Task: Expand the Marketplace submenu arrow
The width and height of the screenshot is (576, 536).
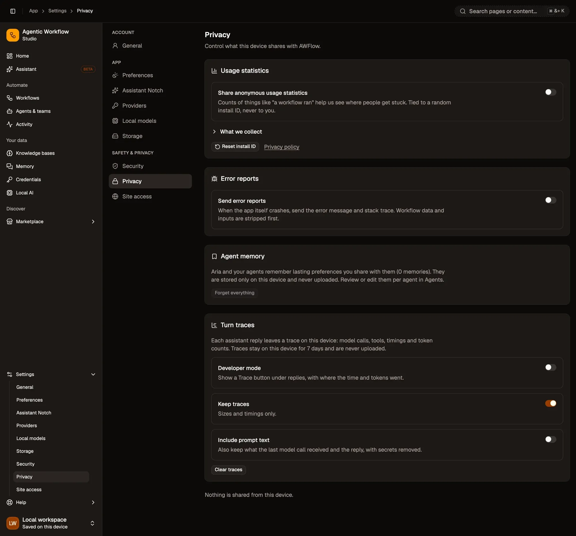Action: pyautogui.click(x=93, y=221)
